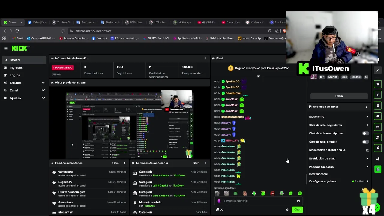This screenshot has height=216, width=384.
Task: Open Palabras baneadas options
Action: coord(339,167)
